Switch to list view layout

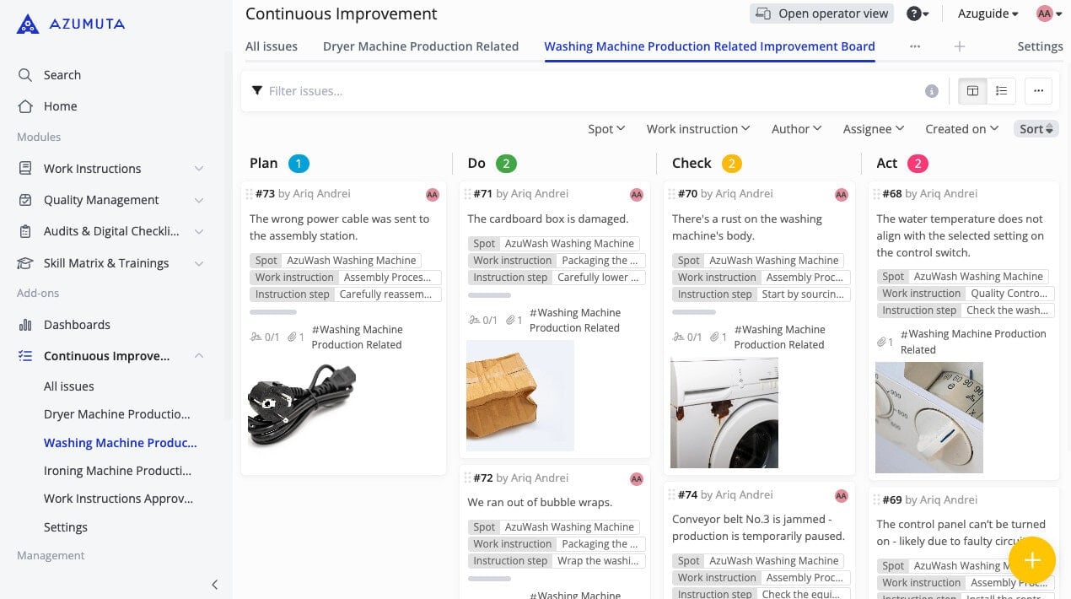pyautogui.click(x=1001, y=91)
